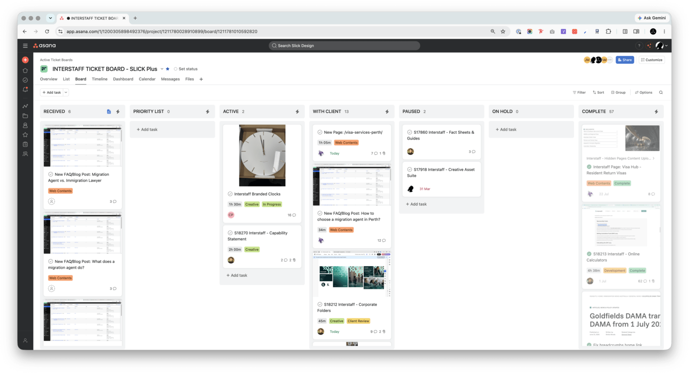Open the profile avatar dropdown in Asana top bar
Image resolution: width=689 pixels, height=373 pixels.
(x=662, y=46)
